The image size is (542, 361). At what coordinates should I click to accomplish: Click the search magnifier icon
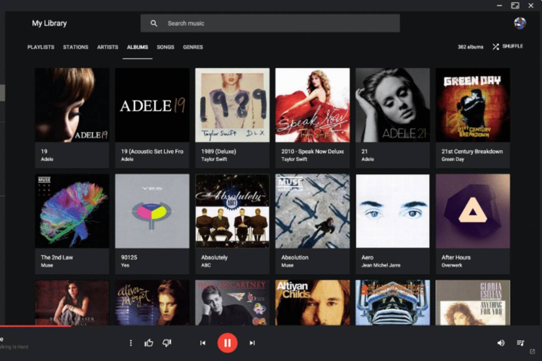point(154,23)
